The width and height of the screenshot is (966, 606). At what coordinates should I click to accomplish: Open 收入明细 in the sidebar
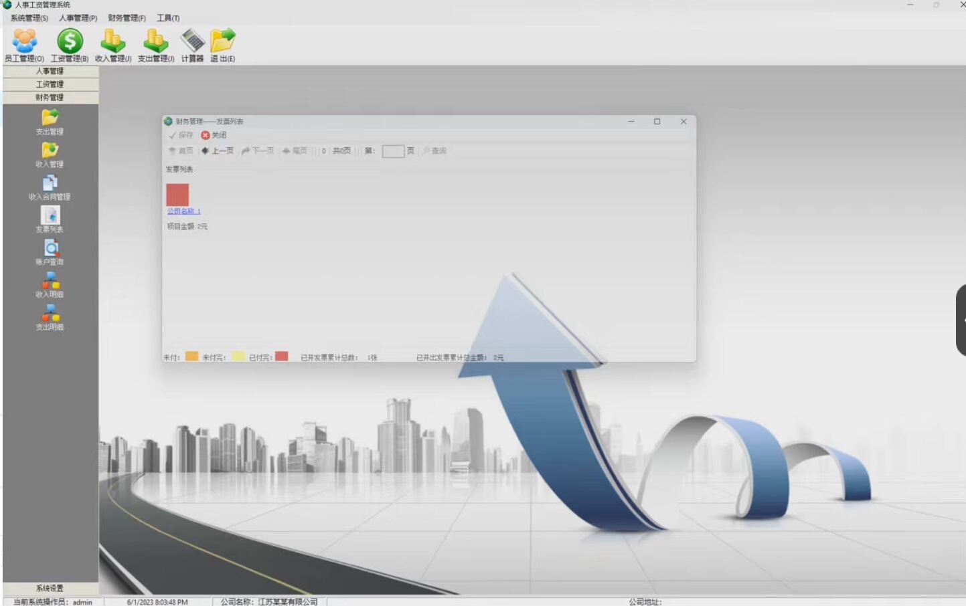pyautogui.click(x=50, y=285)
